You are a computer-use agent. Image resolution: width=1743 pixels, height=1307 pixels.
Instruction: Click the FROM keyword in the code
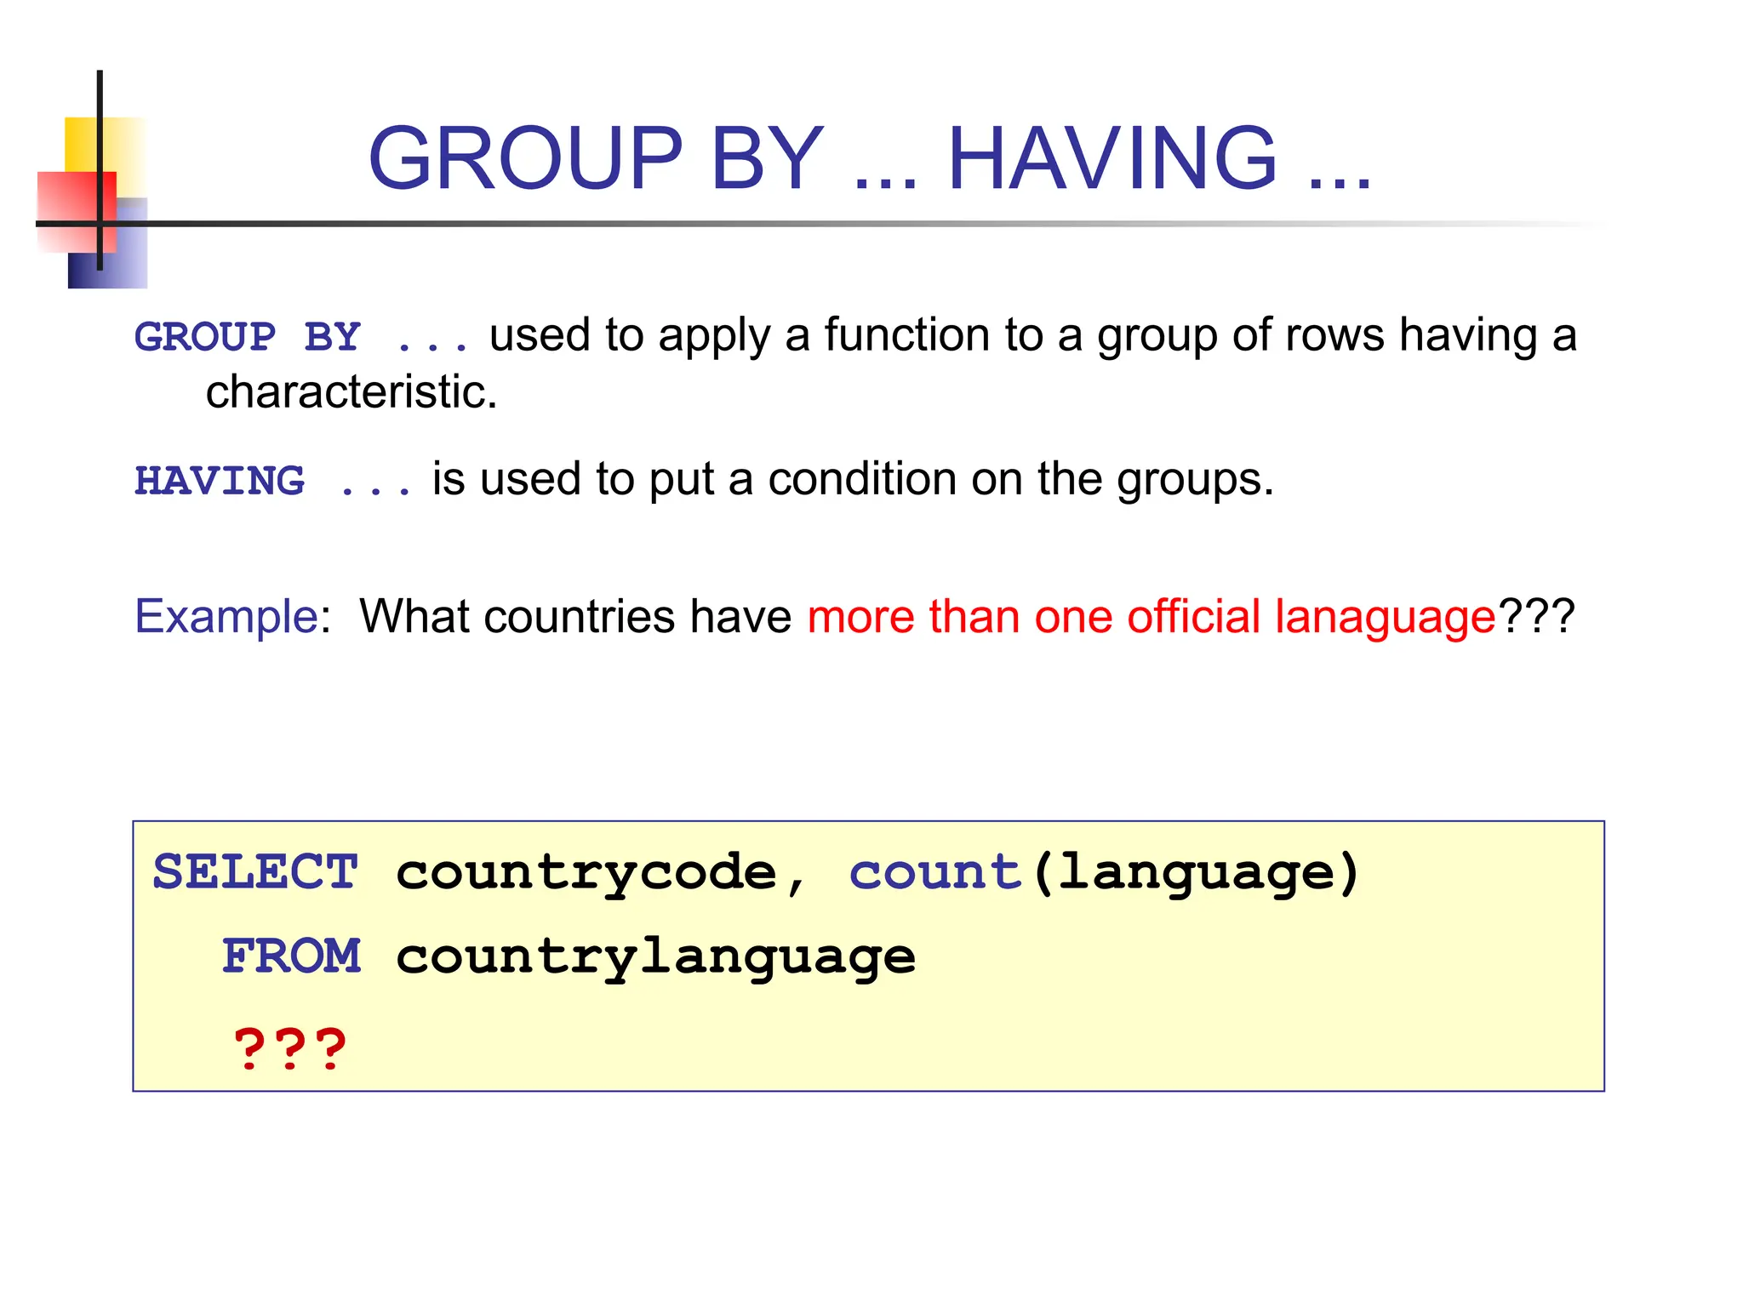pyautogui.click(x=291, y=956)
